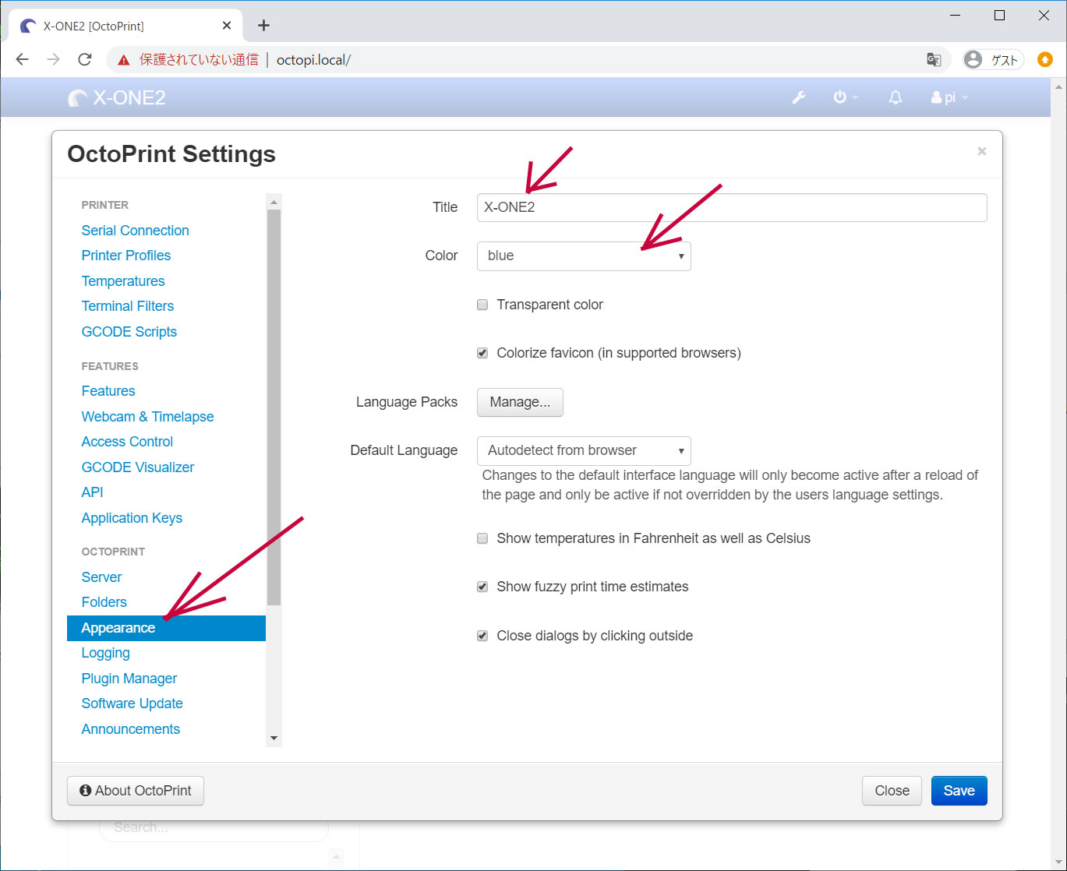Viewport: 1067px width, 871px height.
Task: Open the guest profile button
Action: click(993, 60)
